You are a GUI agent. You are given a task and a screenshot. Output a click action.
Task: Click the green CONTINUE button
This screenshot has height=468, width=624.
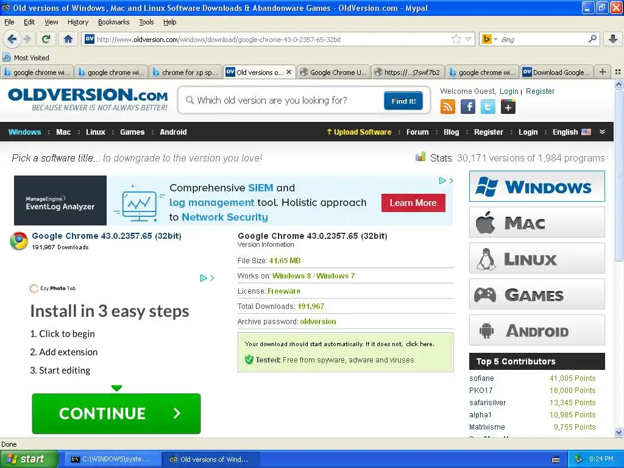click(x=116, y=414)
